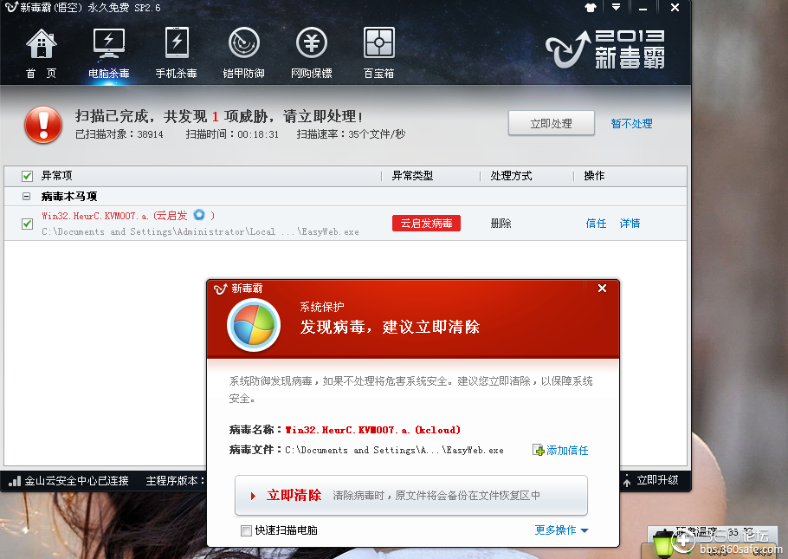Viewport: 788px width, 559px height.
Task: Click the Windows logo icon in popup
Action: tap(253, 324)
